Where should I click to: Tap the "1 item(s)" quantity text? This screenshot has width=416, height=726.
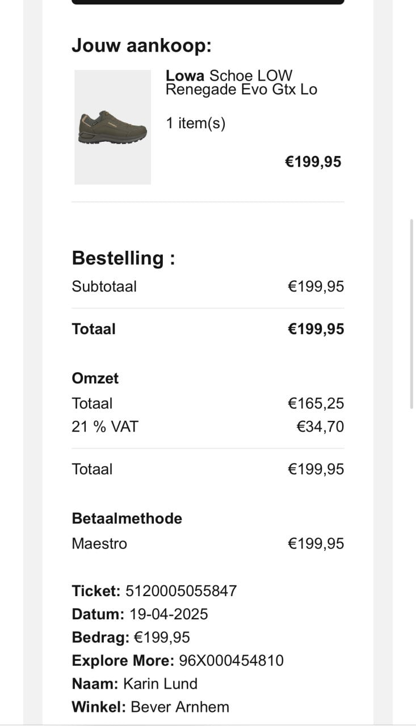(196, 123)
